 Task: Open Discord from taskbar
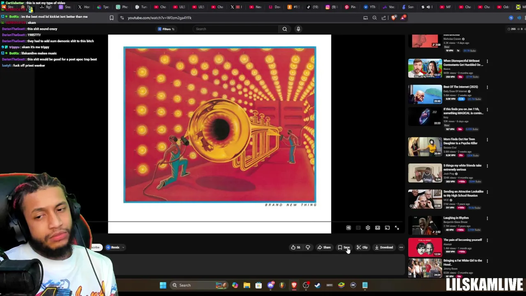pyautogui.click(x=270, y=285)
